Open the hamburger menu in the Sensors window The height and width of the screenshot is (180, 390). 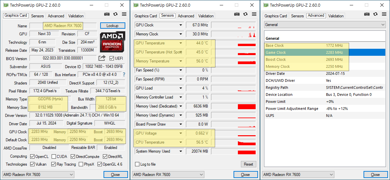click(x=254, y=14)
